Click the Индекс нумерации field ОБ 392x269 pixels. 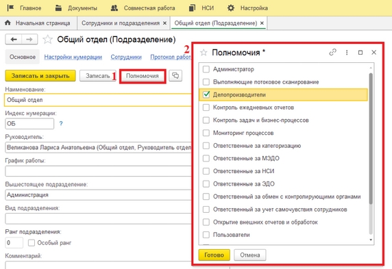point(29,124)
